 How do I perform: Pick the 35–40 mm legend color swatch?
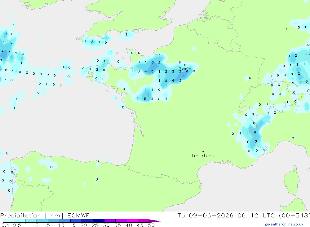[121, 221]
